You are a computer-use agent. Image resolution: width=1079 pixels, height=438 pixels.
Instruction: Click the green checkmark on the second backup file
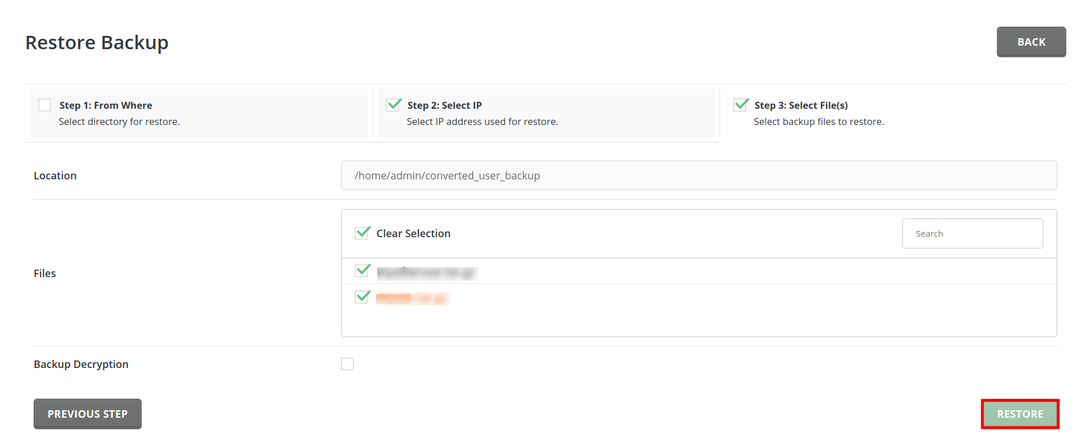[362, 297]
